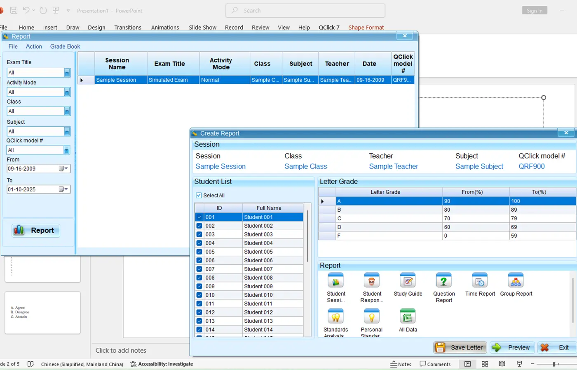Click the Exit button in Create Report

[556, 347]
